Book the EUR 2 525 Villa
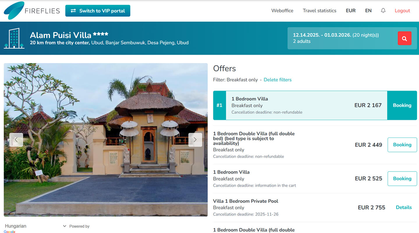 click(x=402, y=179)
